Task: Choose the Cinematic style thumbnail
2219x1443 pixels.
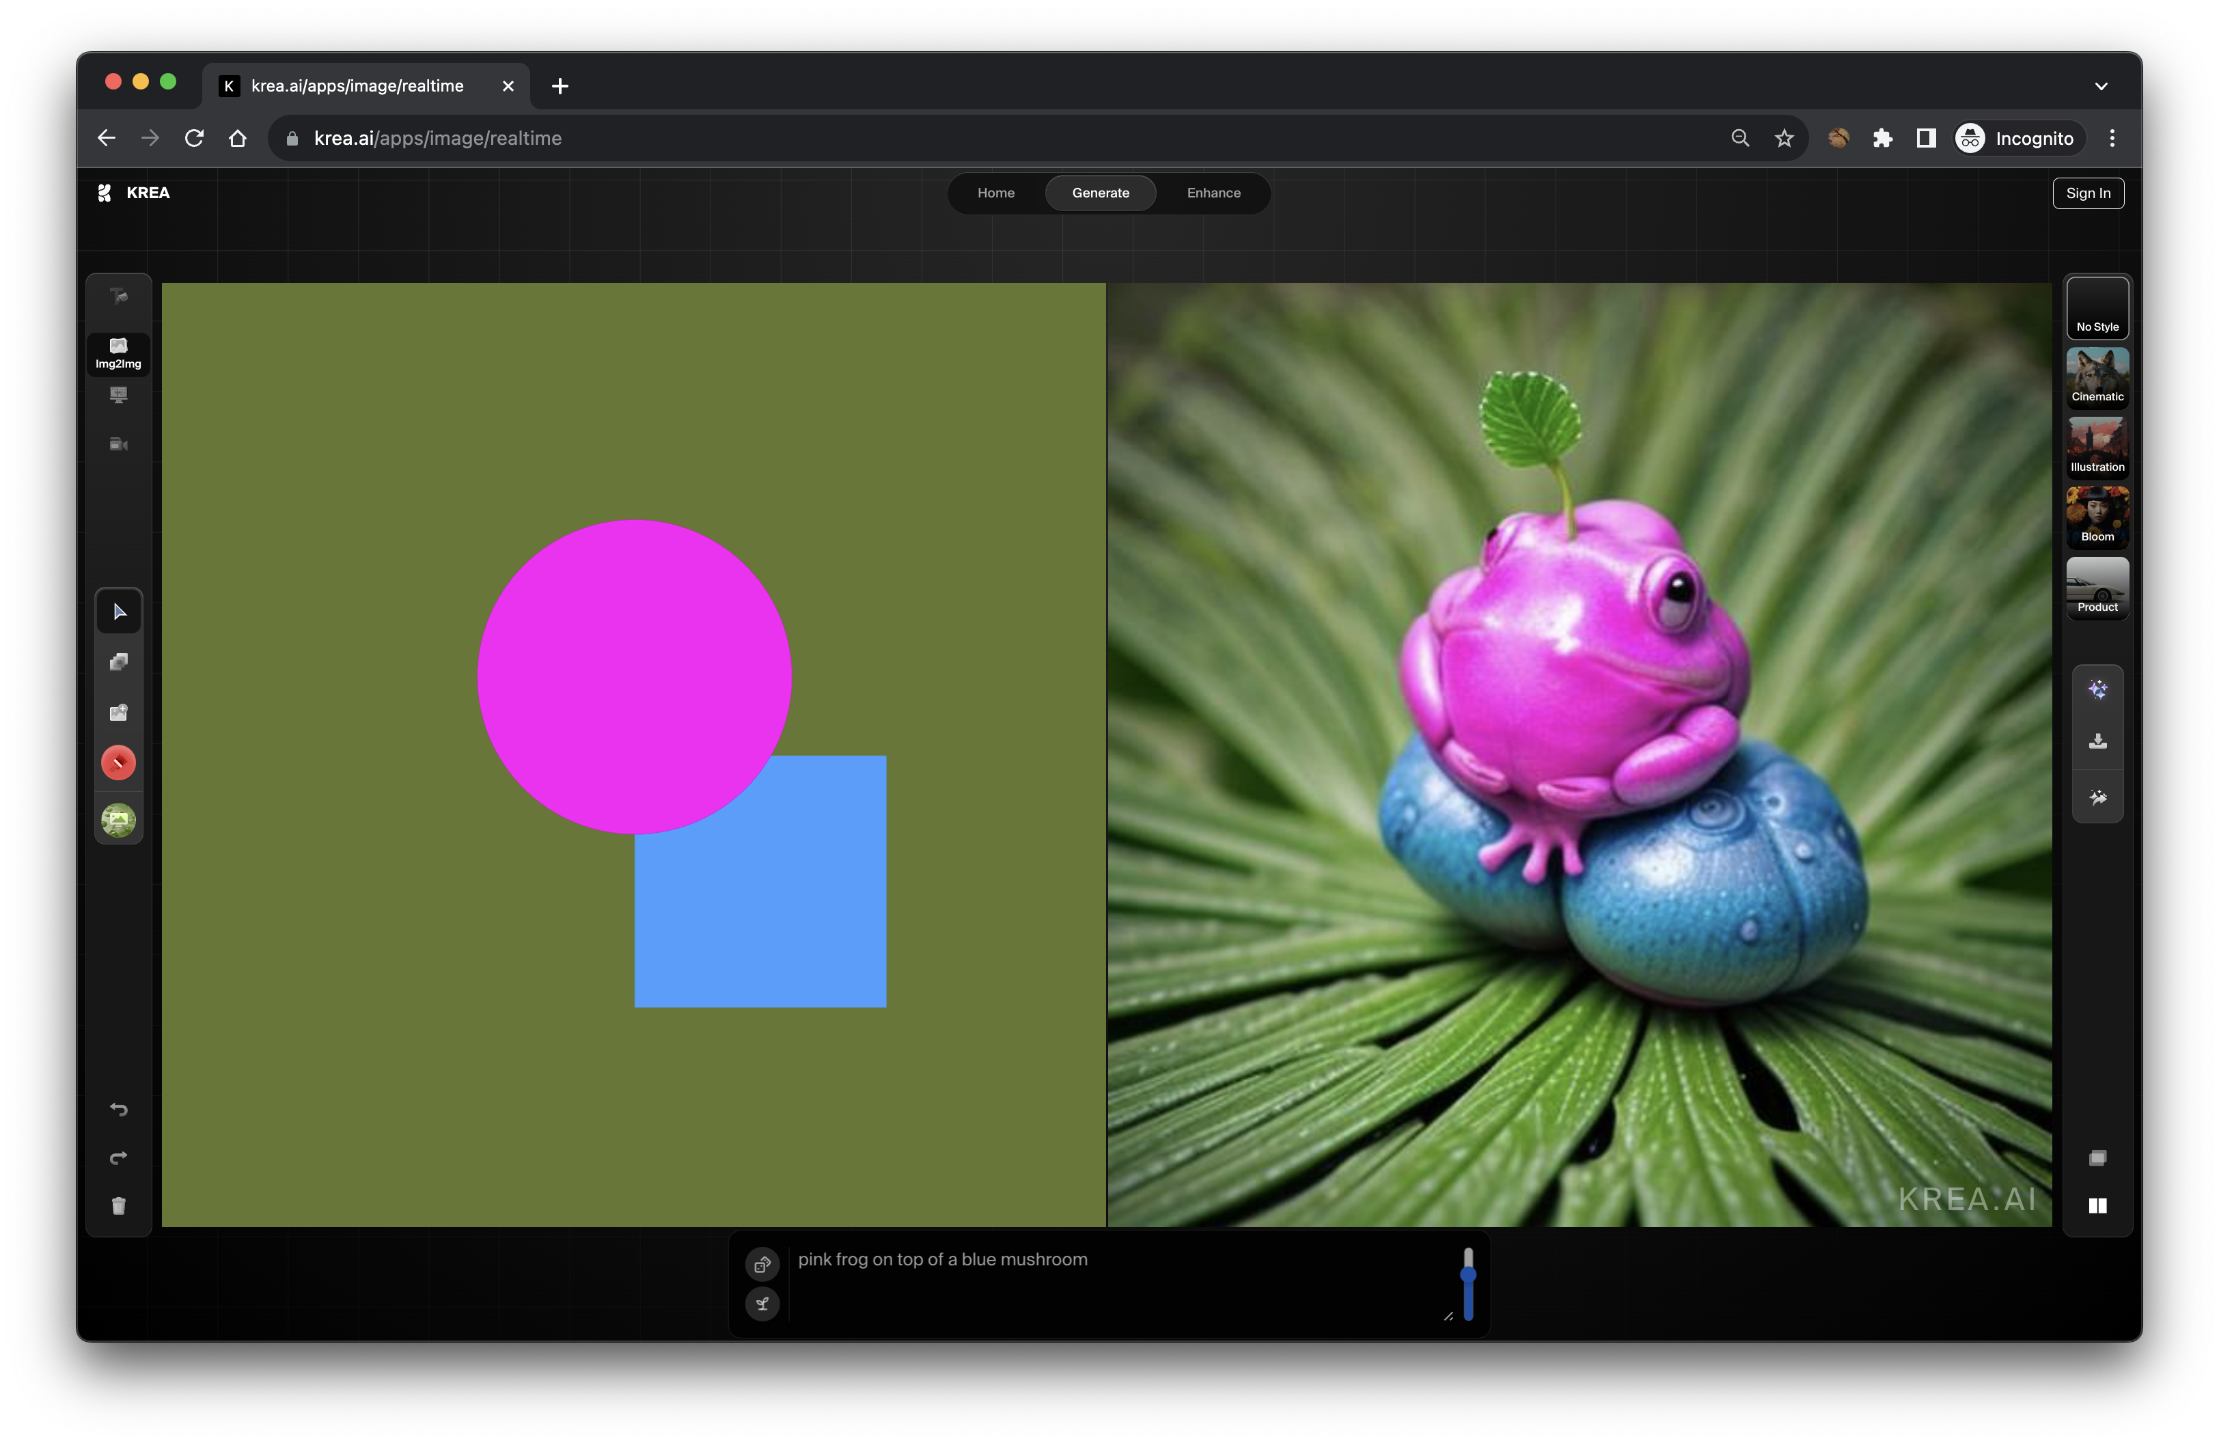Action: click(x=2097, y=378)
